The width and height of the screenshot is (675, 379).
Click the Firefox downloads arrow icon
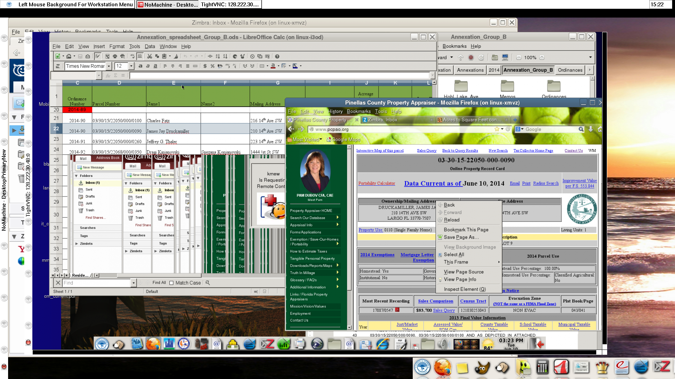(591, 129)
